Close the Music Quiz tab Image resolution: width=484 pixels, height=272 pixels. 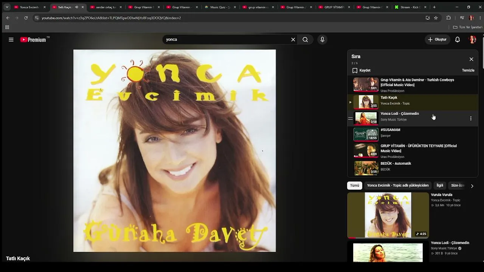235,7
